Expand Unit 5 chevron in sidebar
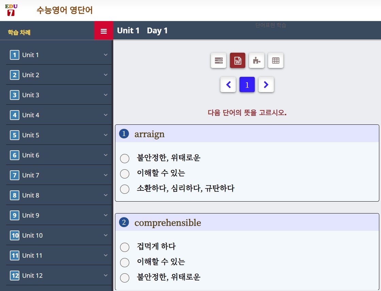 coord(105,135)
